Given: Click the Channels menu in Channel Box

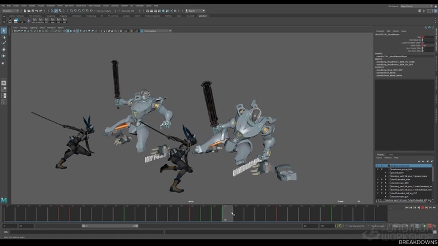Looking at the screenshot, I should click(x=379, y=30).
